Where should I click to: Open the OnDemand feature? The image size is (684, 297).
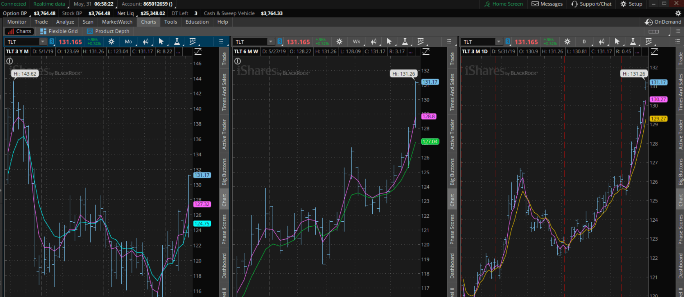(x=663, y=22)
